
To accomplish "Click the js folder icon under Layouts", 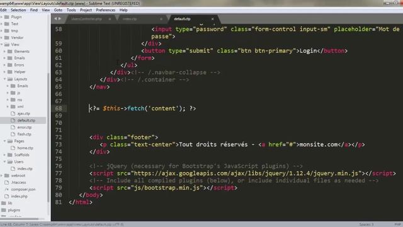I will (x=13, y=93).
